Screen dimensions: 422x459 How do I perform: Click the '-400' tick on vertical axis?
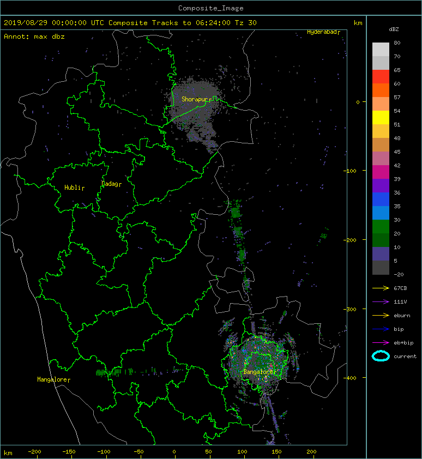tap(350, 378)
